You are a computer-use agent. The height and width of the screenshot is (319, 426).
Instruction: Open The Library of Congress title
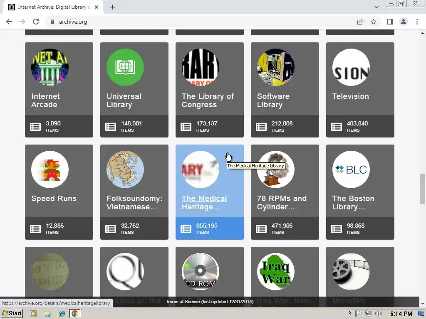pos(208,101)
